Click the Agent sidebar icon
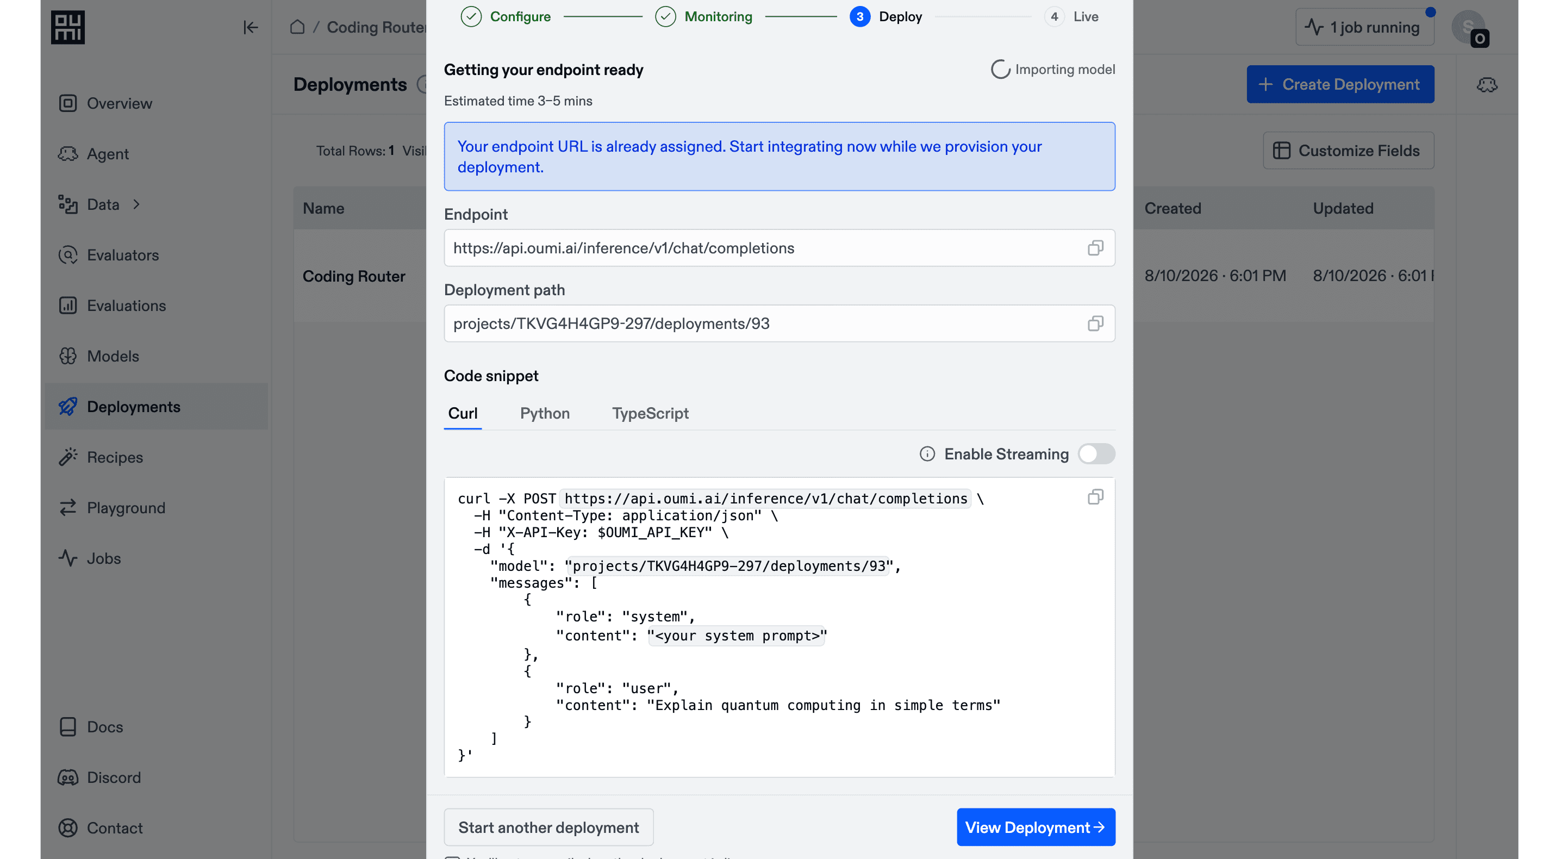 68,154
